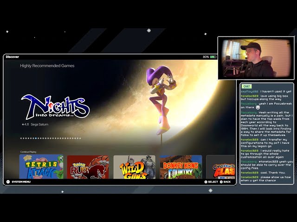The image size is (297, 222).
Task: Click zepfloyd32's chat message
Action: tap(266, 92)
